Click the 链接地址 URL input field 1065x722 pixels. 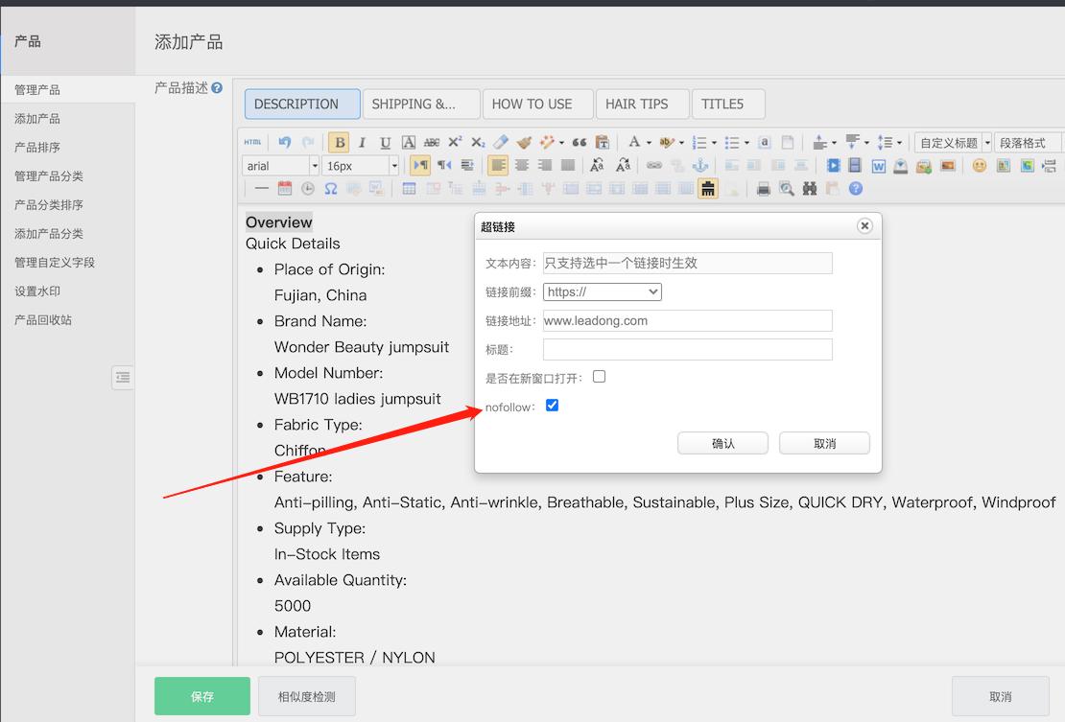(687, 321)
